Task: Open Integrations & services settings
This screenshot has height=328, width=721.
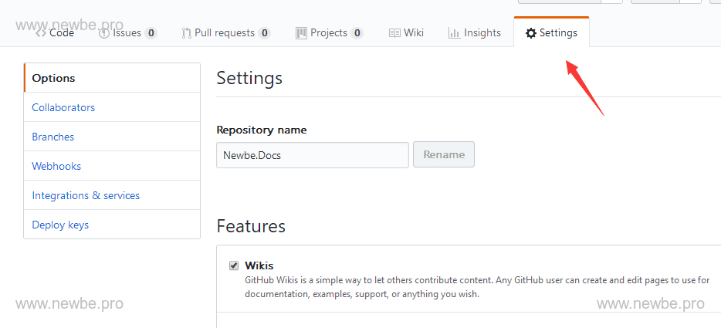Action: point(86,195)
